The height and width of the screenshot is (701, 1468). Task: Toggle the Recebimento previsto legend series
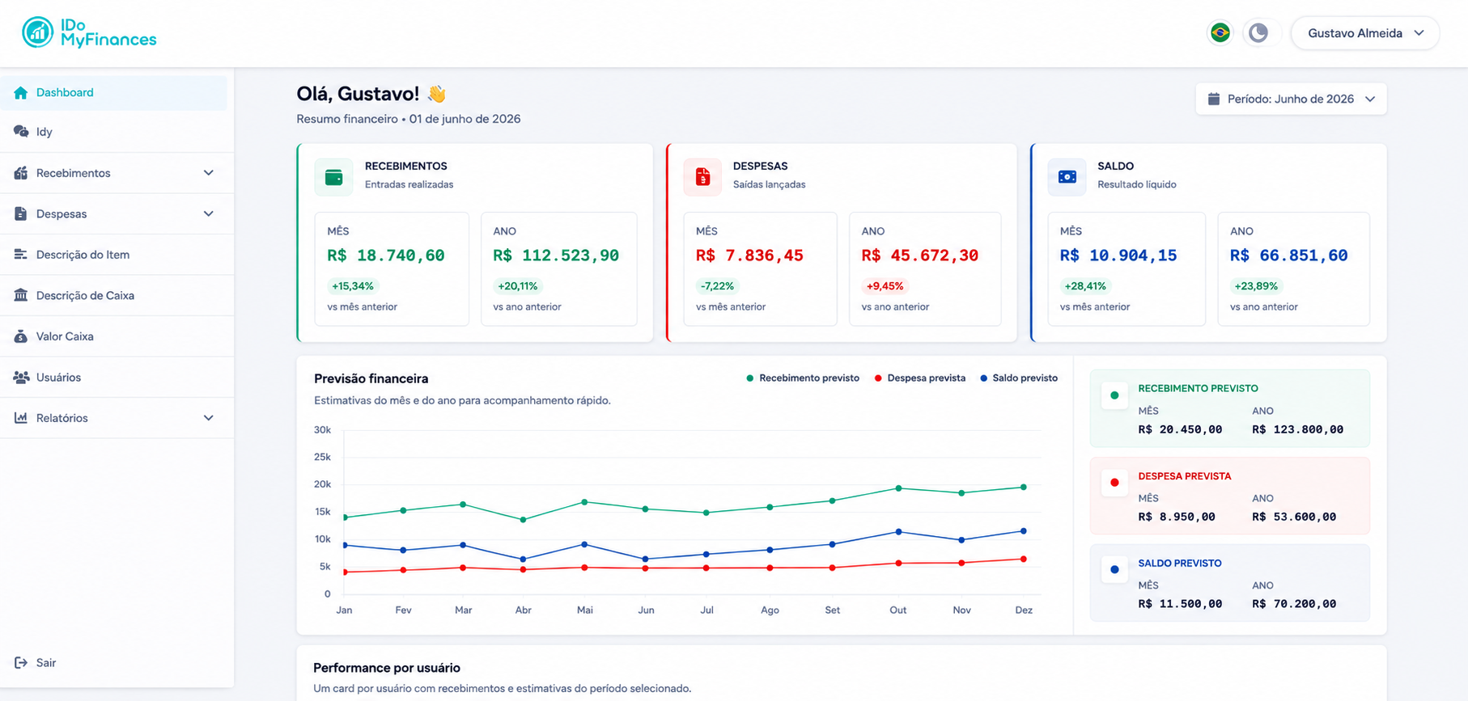pyautogui.click(x=803, y=378)
